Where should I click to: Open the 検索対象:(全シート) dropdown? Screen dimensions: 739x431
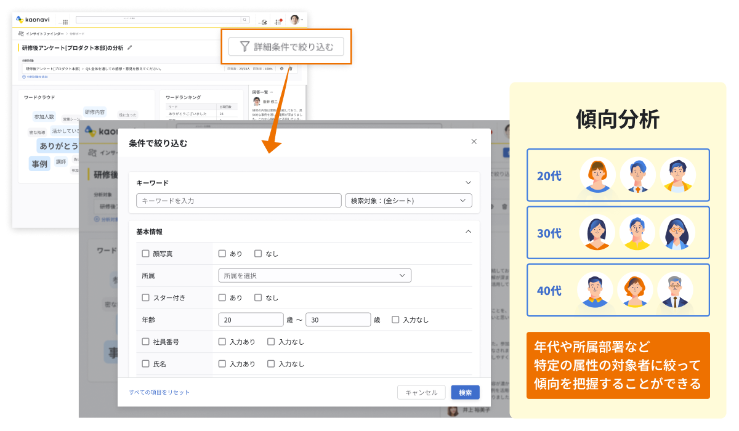pyautogui.click(x=408, y=201)
